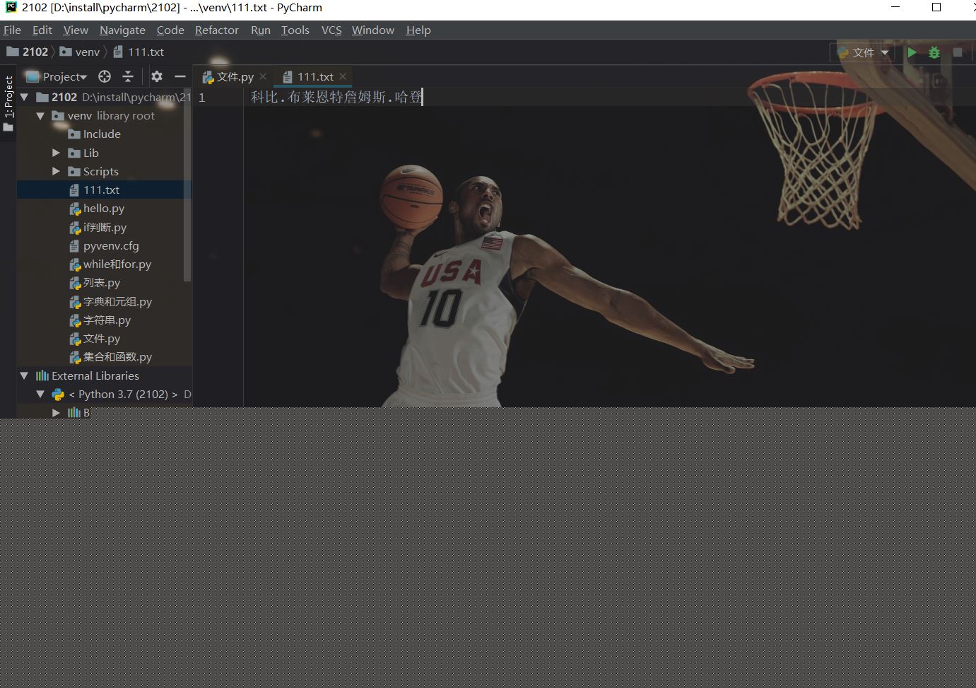The width and height of the screenshot is (976, 688).
Task: Click the Include folder icon
Action: coord(74,134)
